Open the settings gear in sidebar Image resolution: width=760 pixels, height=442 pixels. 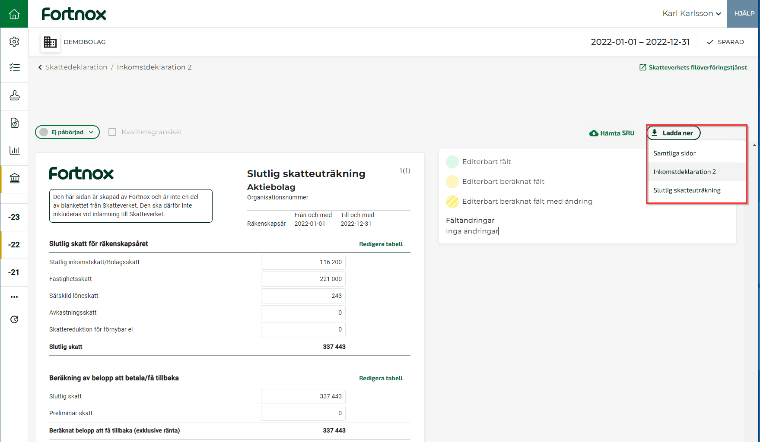click(14, 41)
